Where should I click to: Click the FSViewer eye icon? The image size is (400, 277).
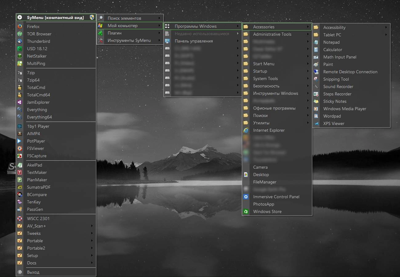[20, 148]
